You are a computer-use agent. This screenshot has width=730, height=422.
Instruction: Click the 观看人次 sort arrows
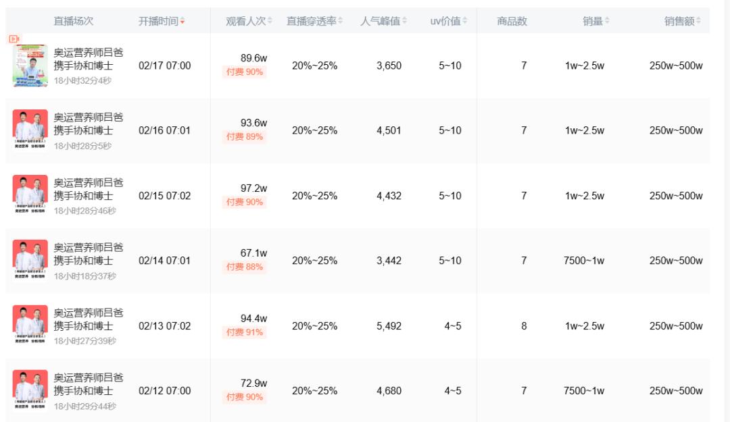click(270, 22)
